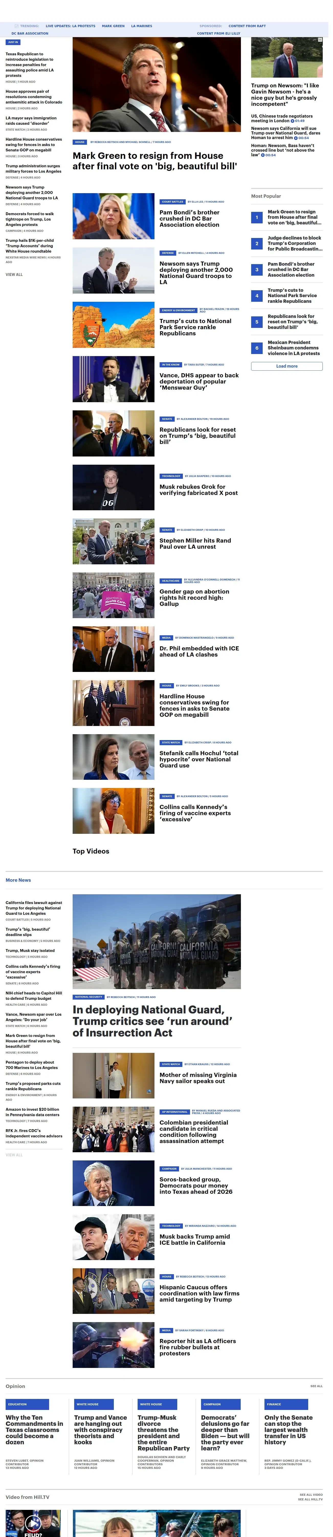This screenshot has width=333, height=1537.
Task: Open 'California files lawsuit against Trump' story
Action: 34,908
